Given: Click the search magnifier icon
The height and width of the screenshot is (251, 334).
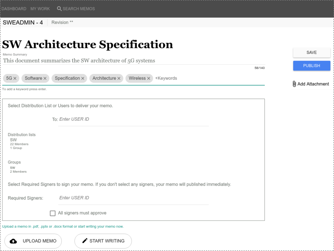Looking at the screenshot, I should click(x=59, y=9).
